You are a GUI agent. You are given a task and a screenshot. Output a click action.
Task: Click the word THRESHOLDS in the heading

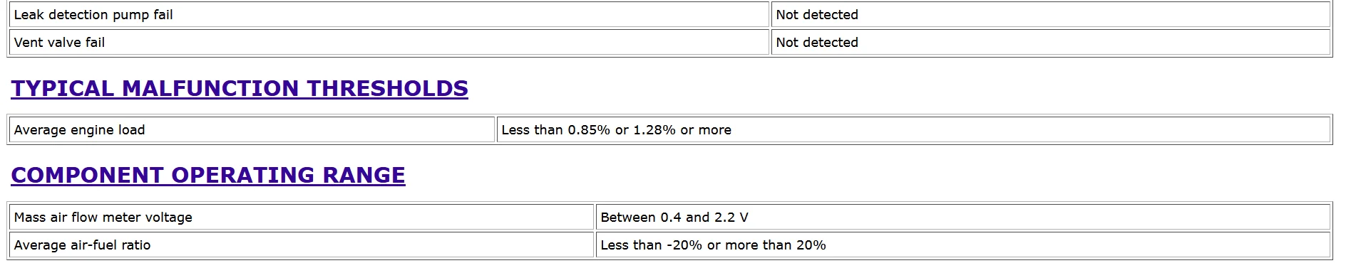387,88
